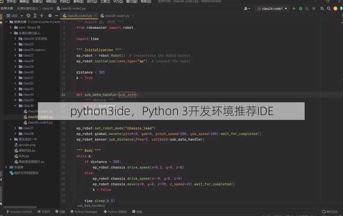Expand the class37 folder
The image size is (343, 216).
(x=15, y=128)
